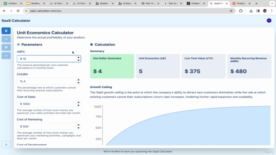
Task: Select the Monthly Recurring Revenue card
Action: [249, 66]
